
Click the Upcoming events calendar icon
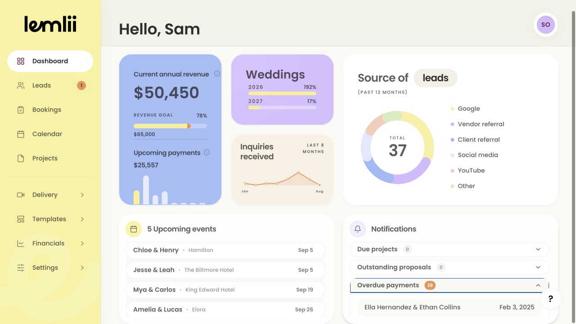point(134,229)
